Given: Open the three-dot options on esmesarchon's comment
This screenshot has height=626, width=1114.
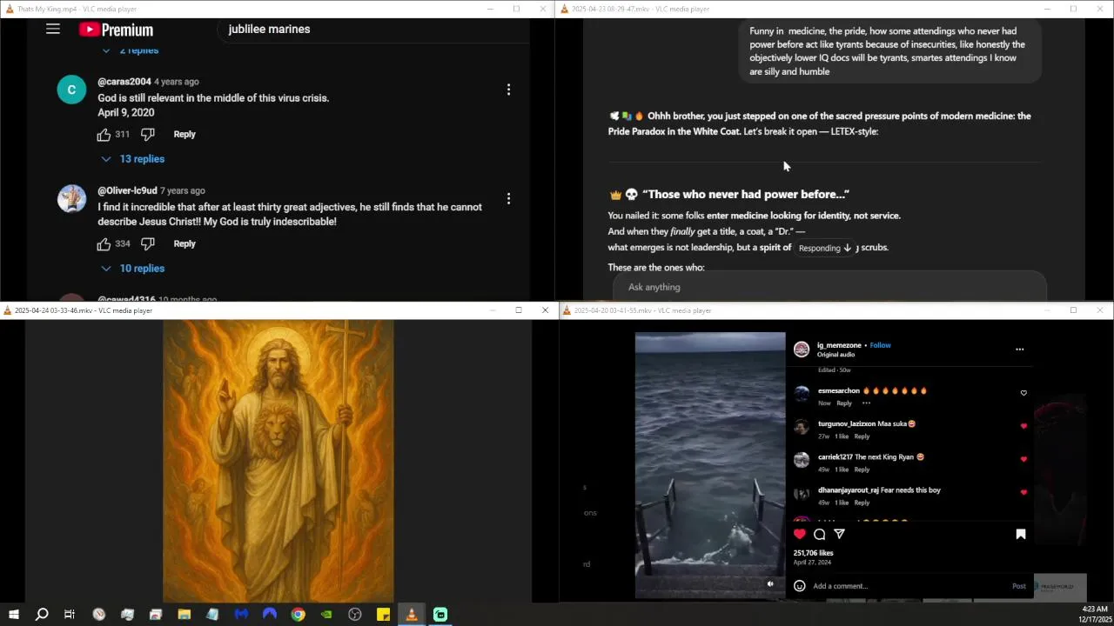Looking at the screenshot, I should (866, 403).
